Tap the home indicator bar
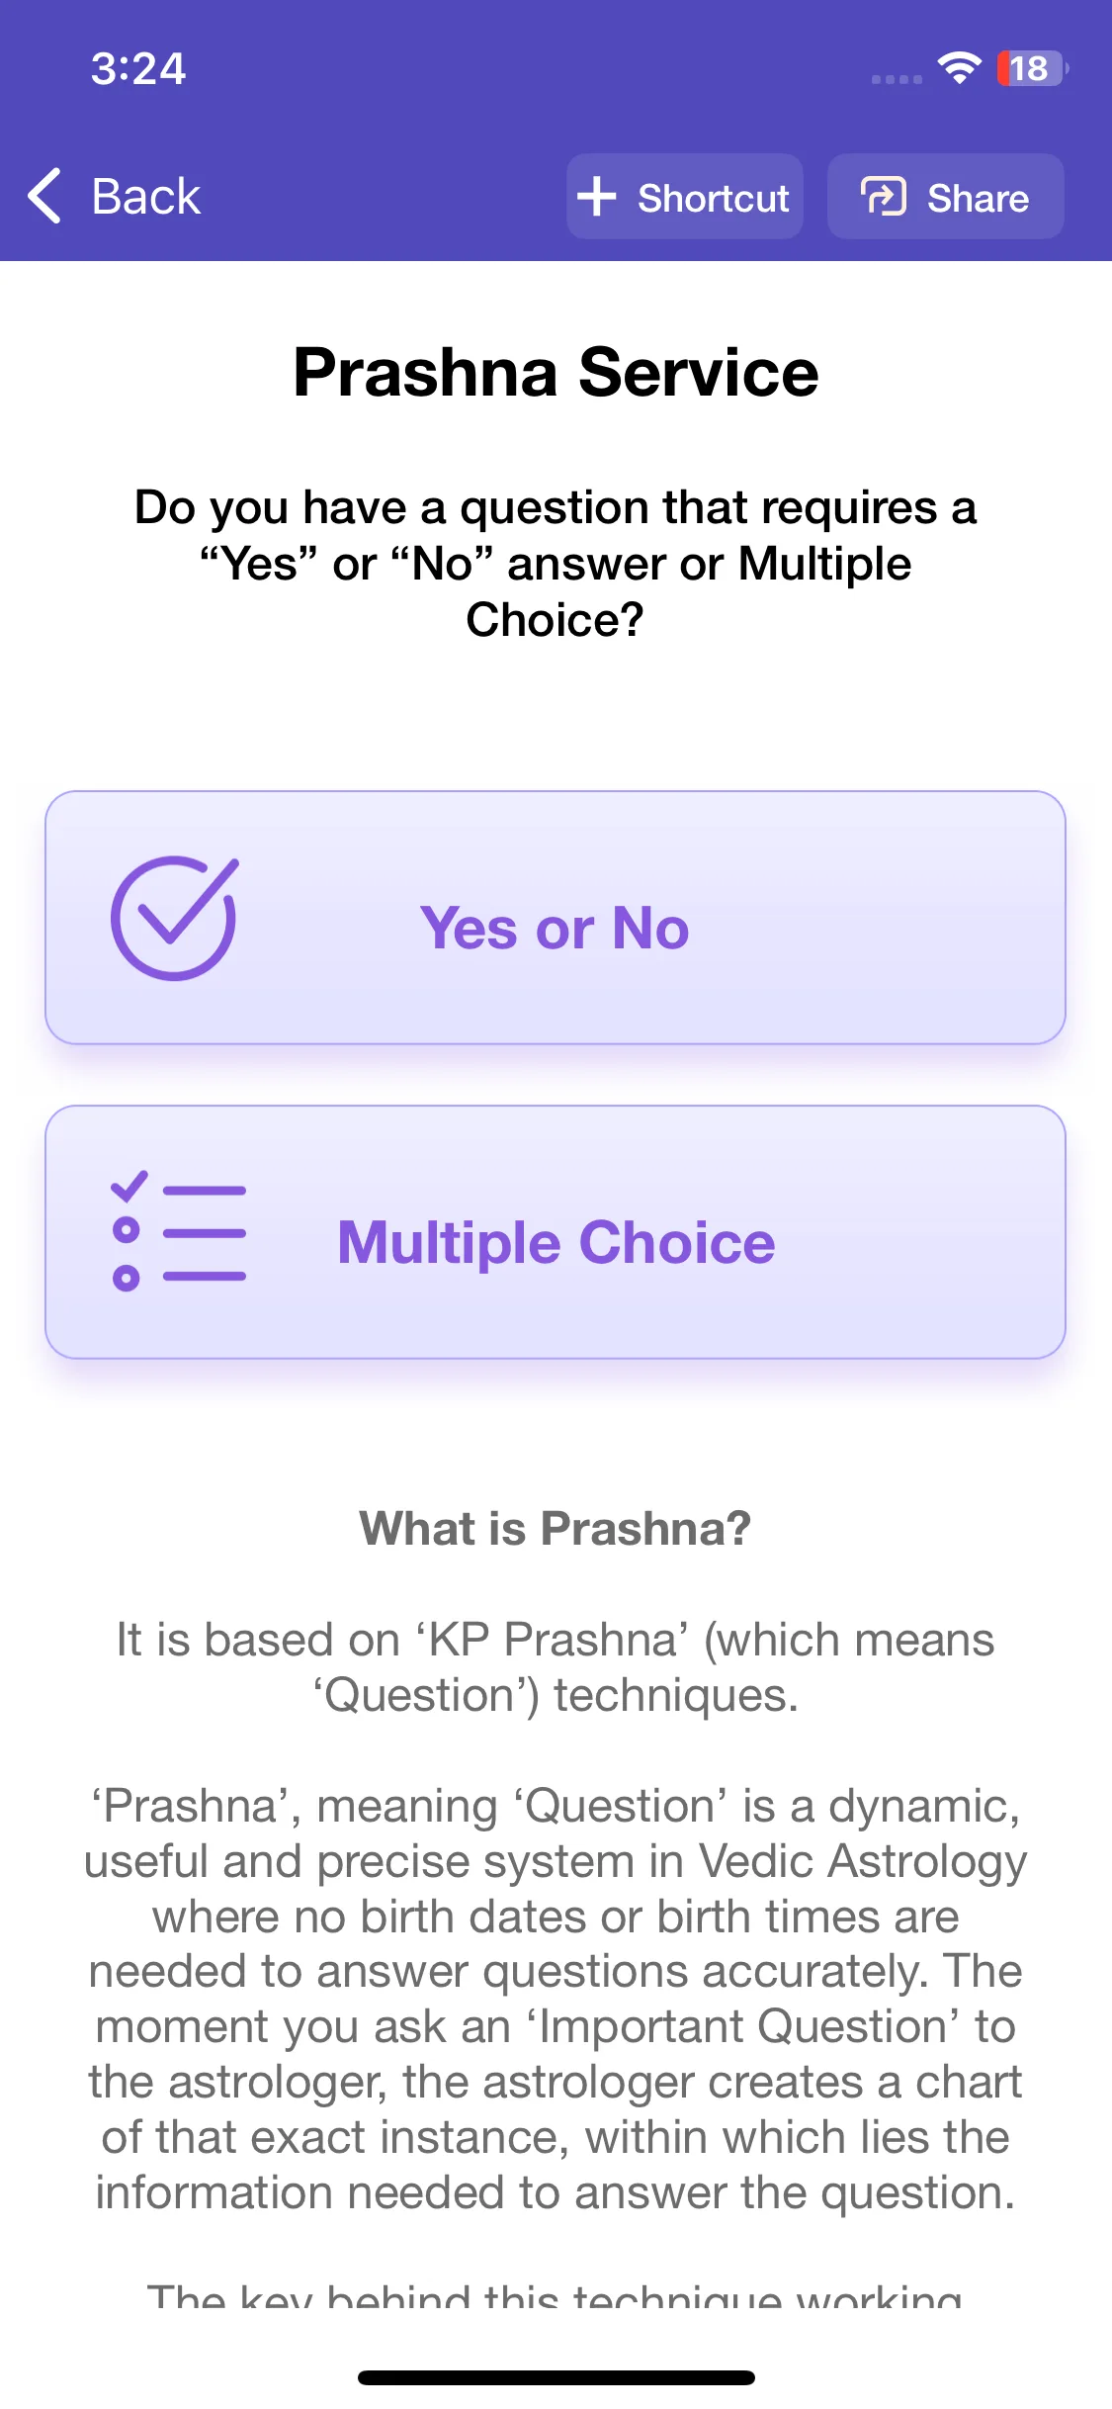Screen dimensions: 1112x2409 [x=556, y=2377]
